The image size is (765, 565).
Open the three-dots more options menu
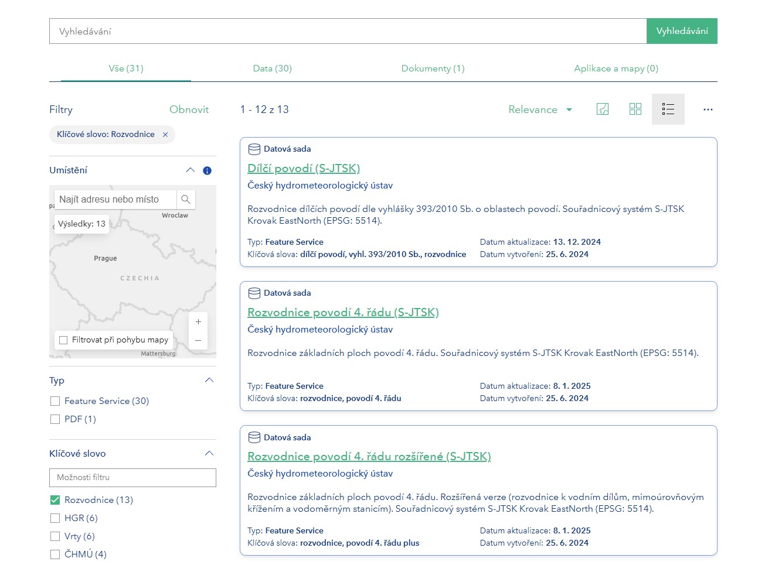pyautogui.click(x=708, y=109)
